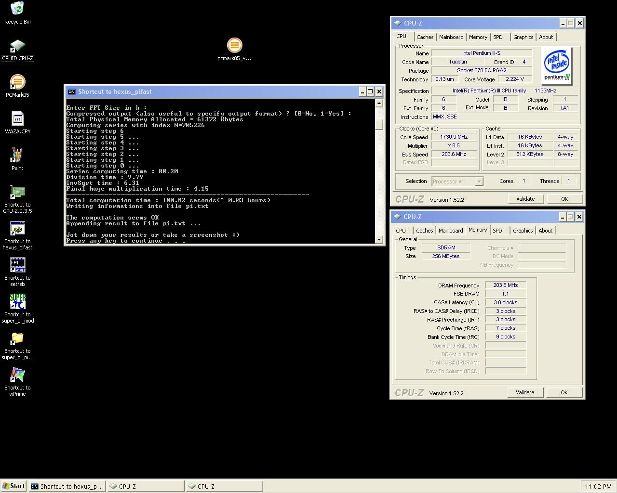Switch to Caches tab in lower CPU-Z window

pos(424,231)
